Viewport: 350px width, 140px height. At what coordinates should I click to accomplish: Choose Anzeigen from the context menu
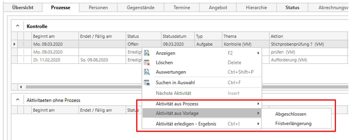pos(202,53)
